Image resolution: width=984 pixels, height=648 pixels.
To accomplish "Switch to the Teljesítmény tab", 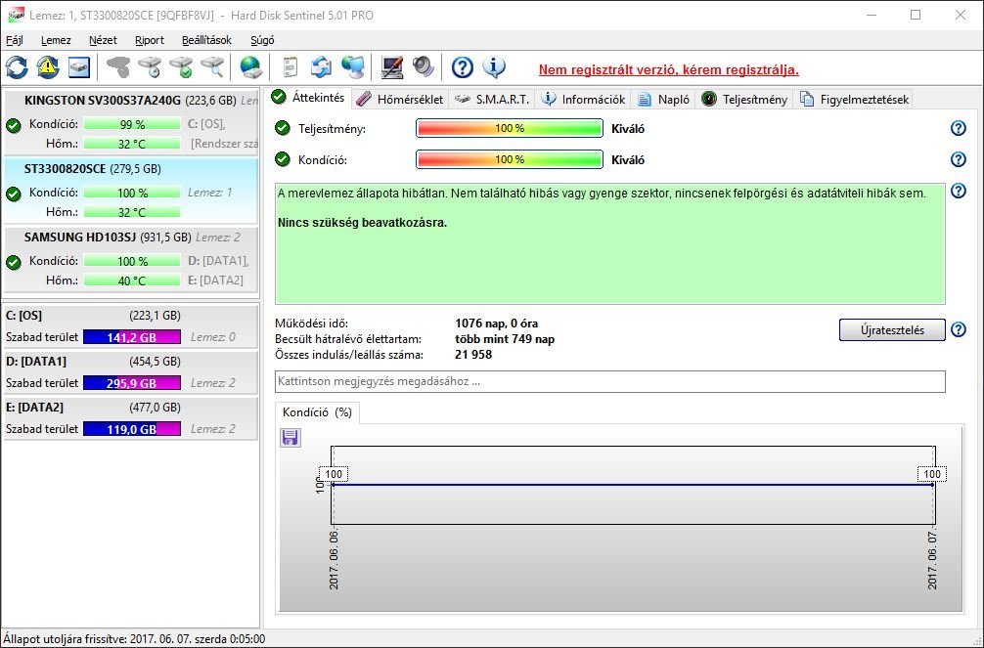I will (744, 99).
